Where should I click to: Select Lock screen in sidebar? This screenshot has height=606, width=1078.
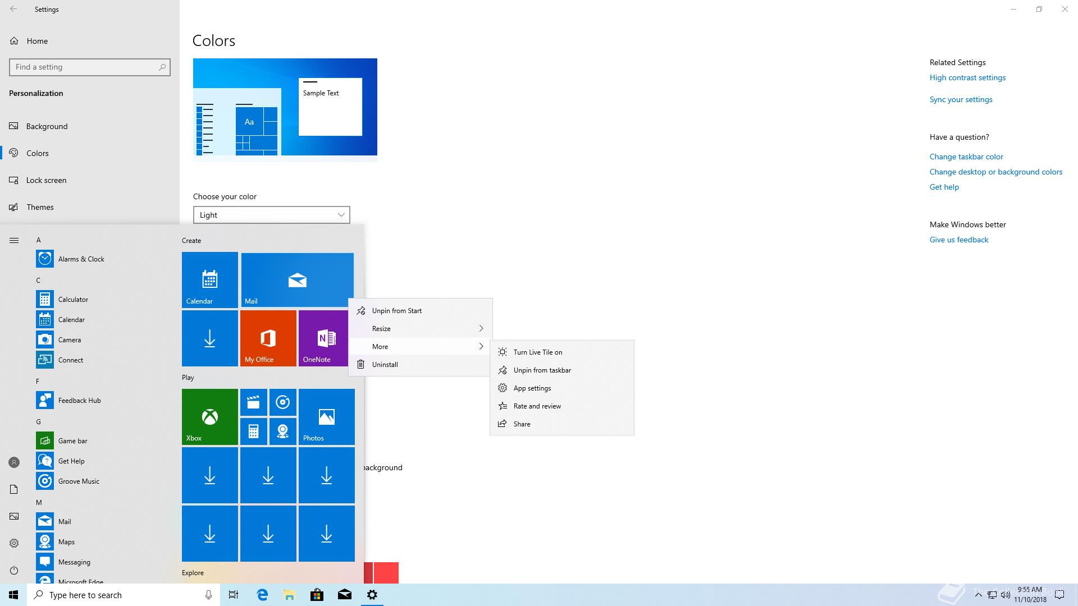point(90,180)
